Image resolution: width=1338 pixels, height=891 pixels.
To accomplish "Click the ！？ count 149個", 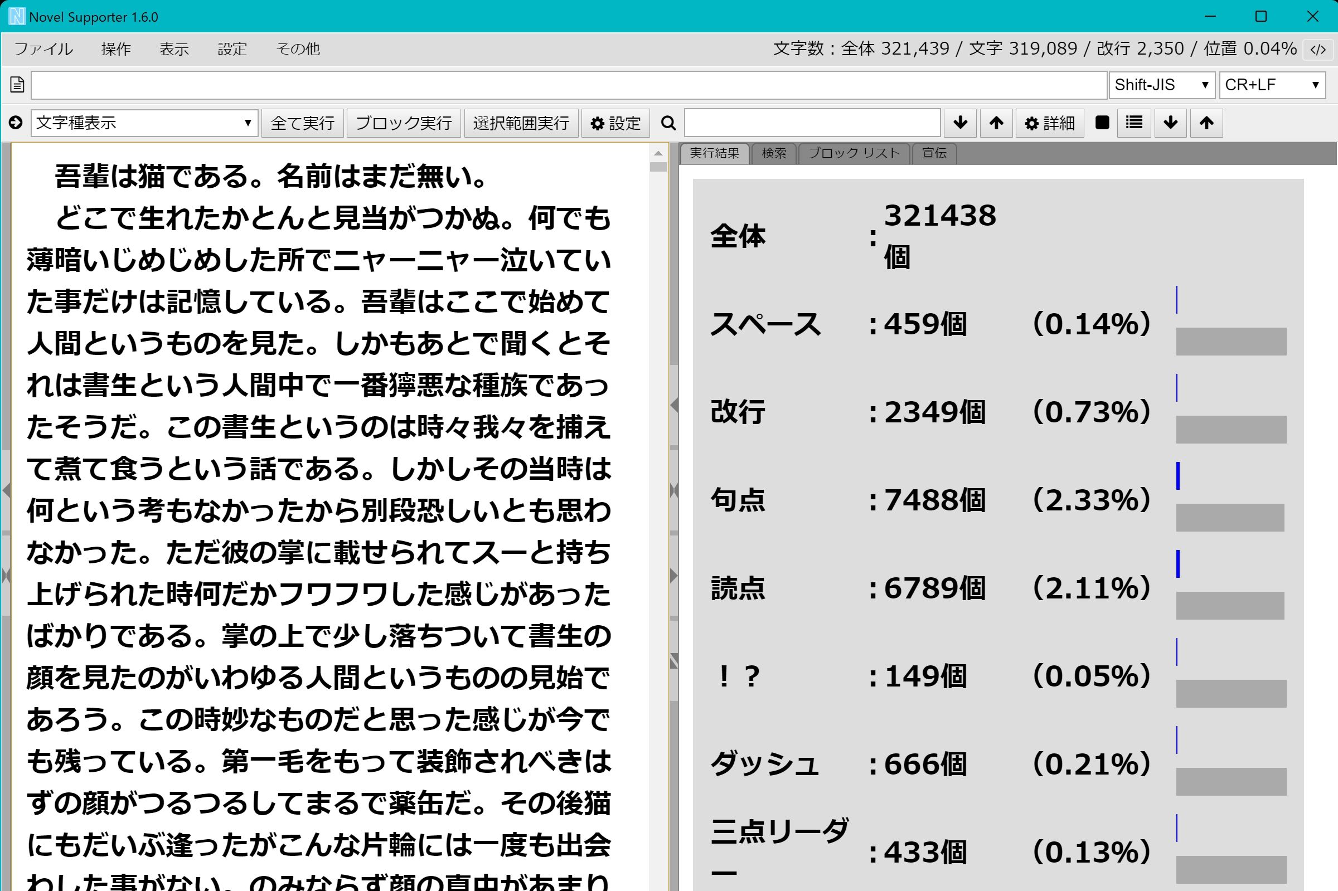I will click(x=925, y=676).
